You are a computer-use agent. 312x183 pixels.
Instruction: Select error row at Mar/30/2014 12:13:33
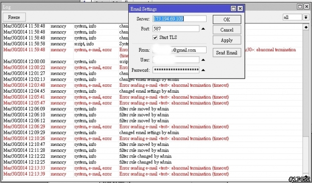coord(153,168)
